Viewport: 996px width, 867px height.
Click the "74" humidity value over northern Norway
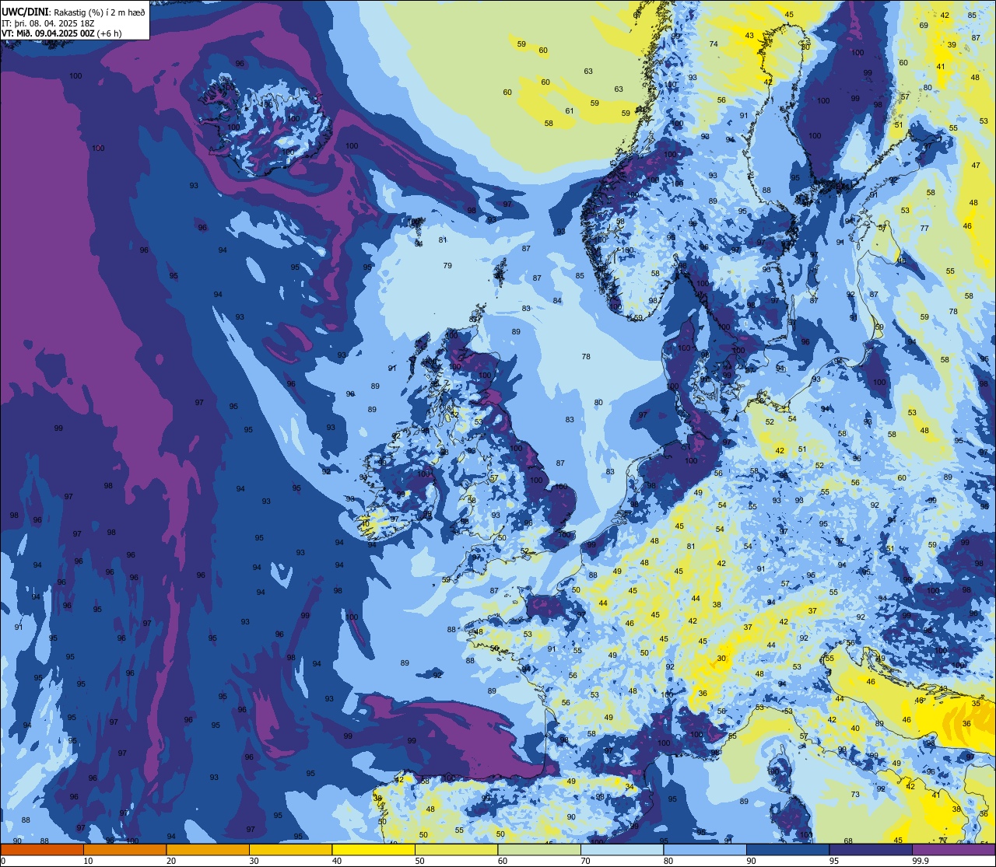tap(714, 44)
